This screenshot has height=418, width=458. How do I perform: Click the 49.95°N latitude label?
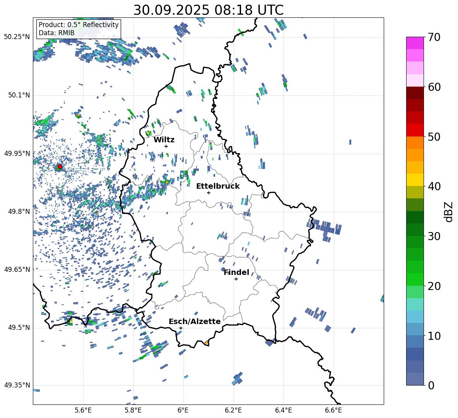tap(17, 153)
